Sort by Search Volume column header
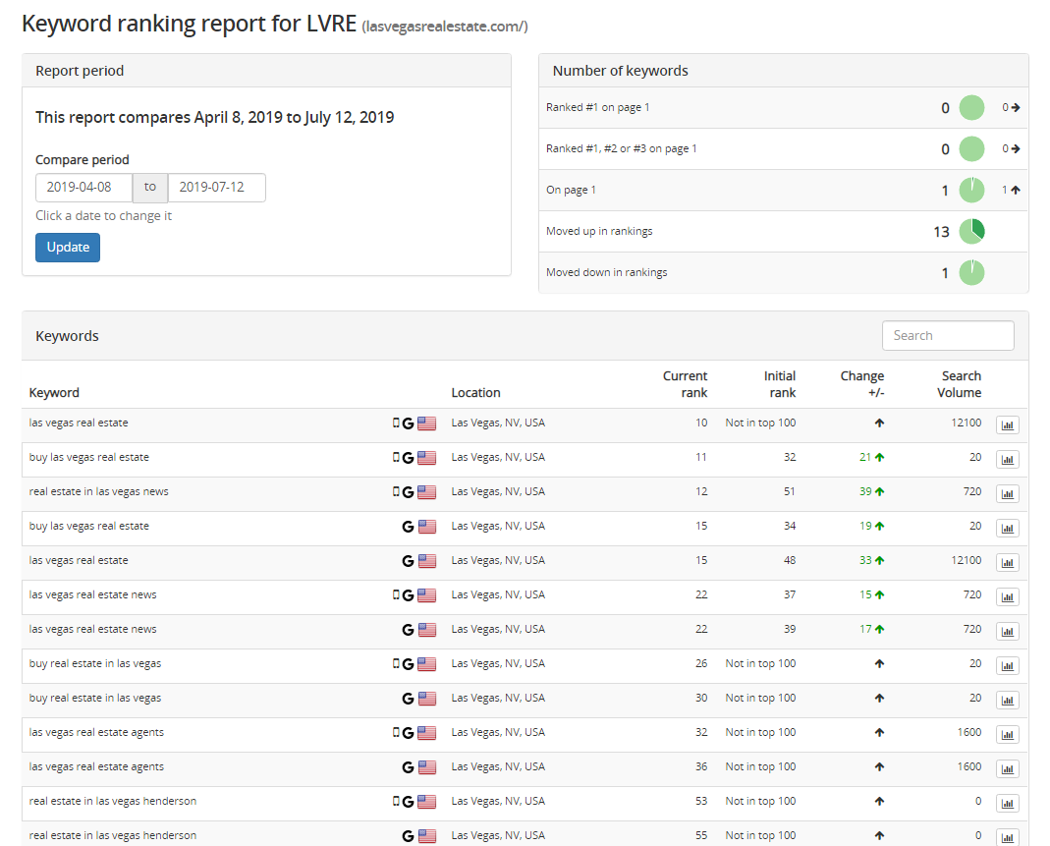Screen dimensions: 1050x846 [x=960, y=384]
